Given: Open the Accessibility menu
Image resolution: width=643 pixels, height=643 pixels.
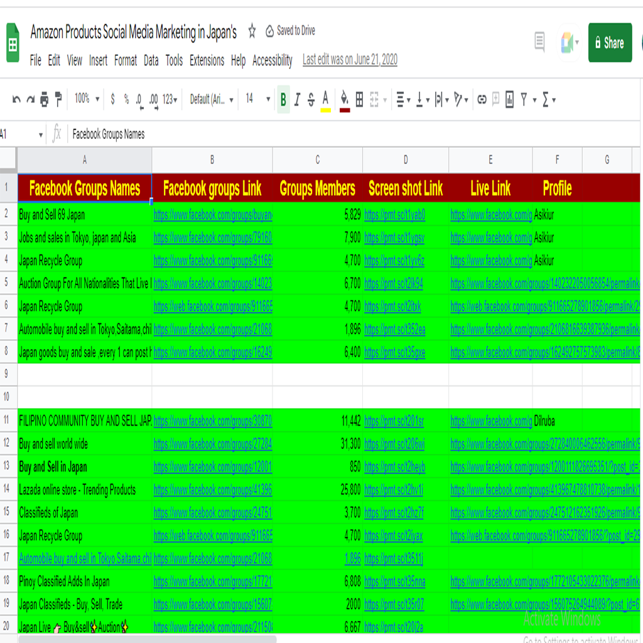Looking at the screenshot, I should 273,61.
